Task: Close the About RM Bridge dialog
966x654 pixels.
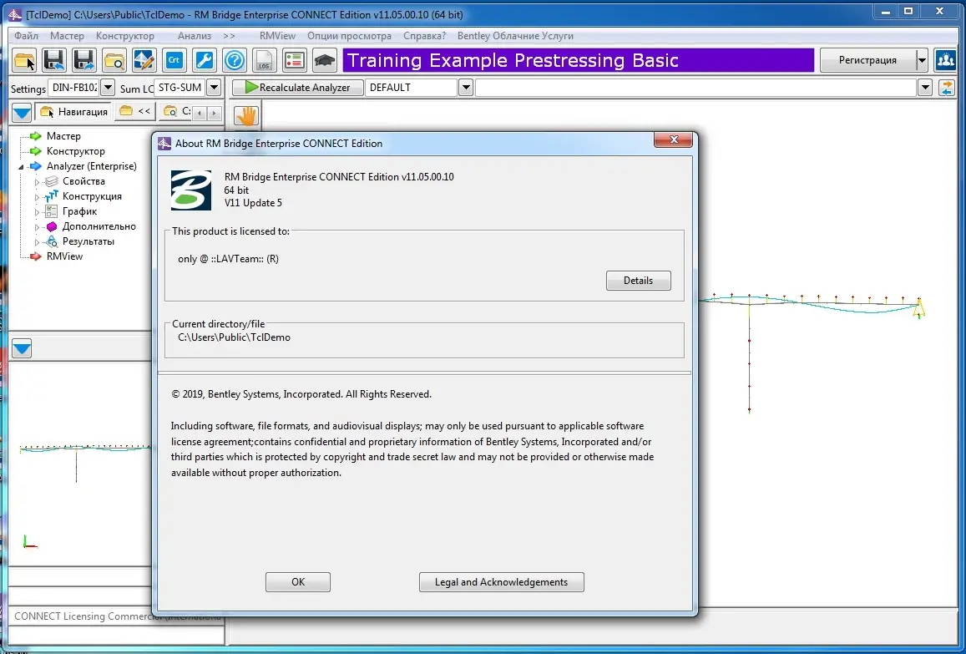Action: pyautogui.click(x=674, y=140)
